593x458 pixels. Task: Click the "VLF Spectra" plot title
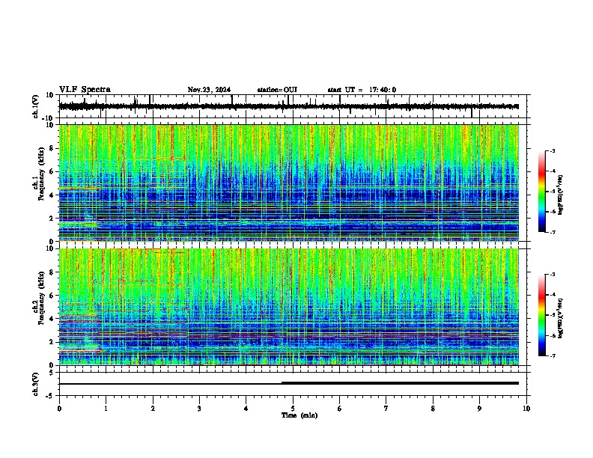tap(85, 90)
